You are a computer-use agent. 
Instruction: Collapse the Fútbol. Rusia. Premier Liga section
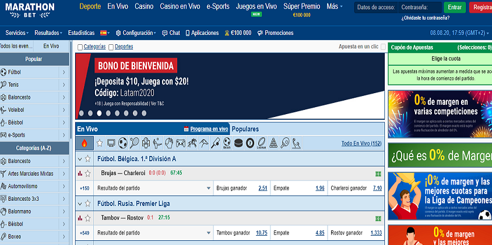80,204
